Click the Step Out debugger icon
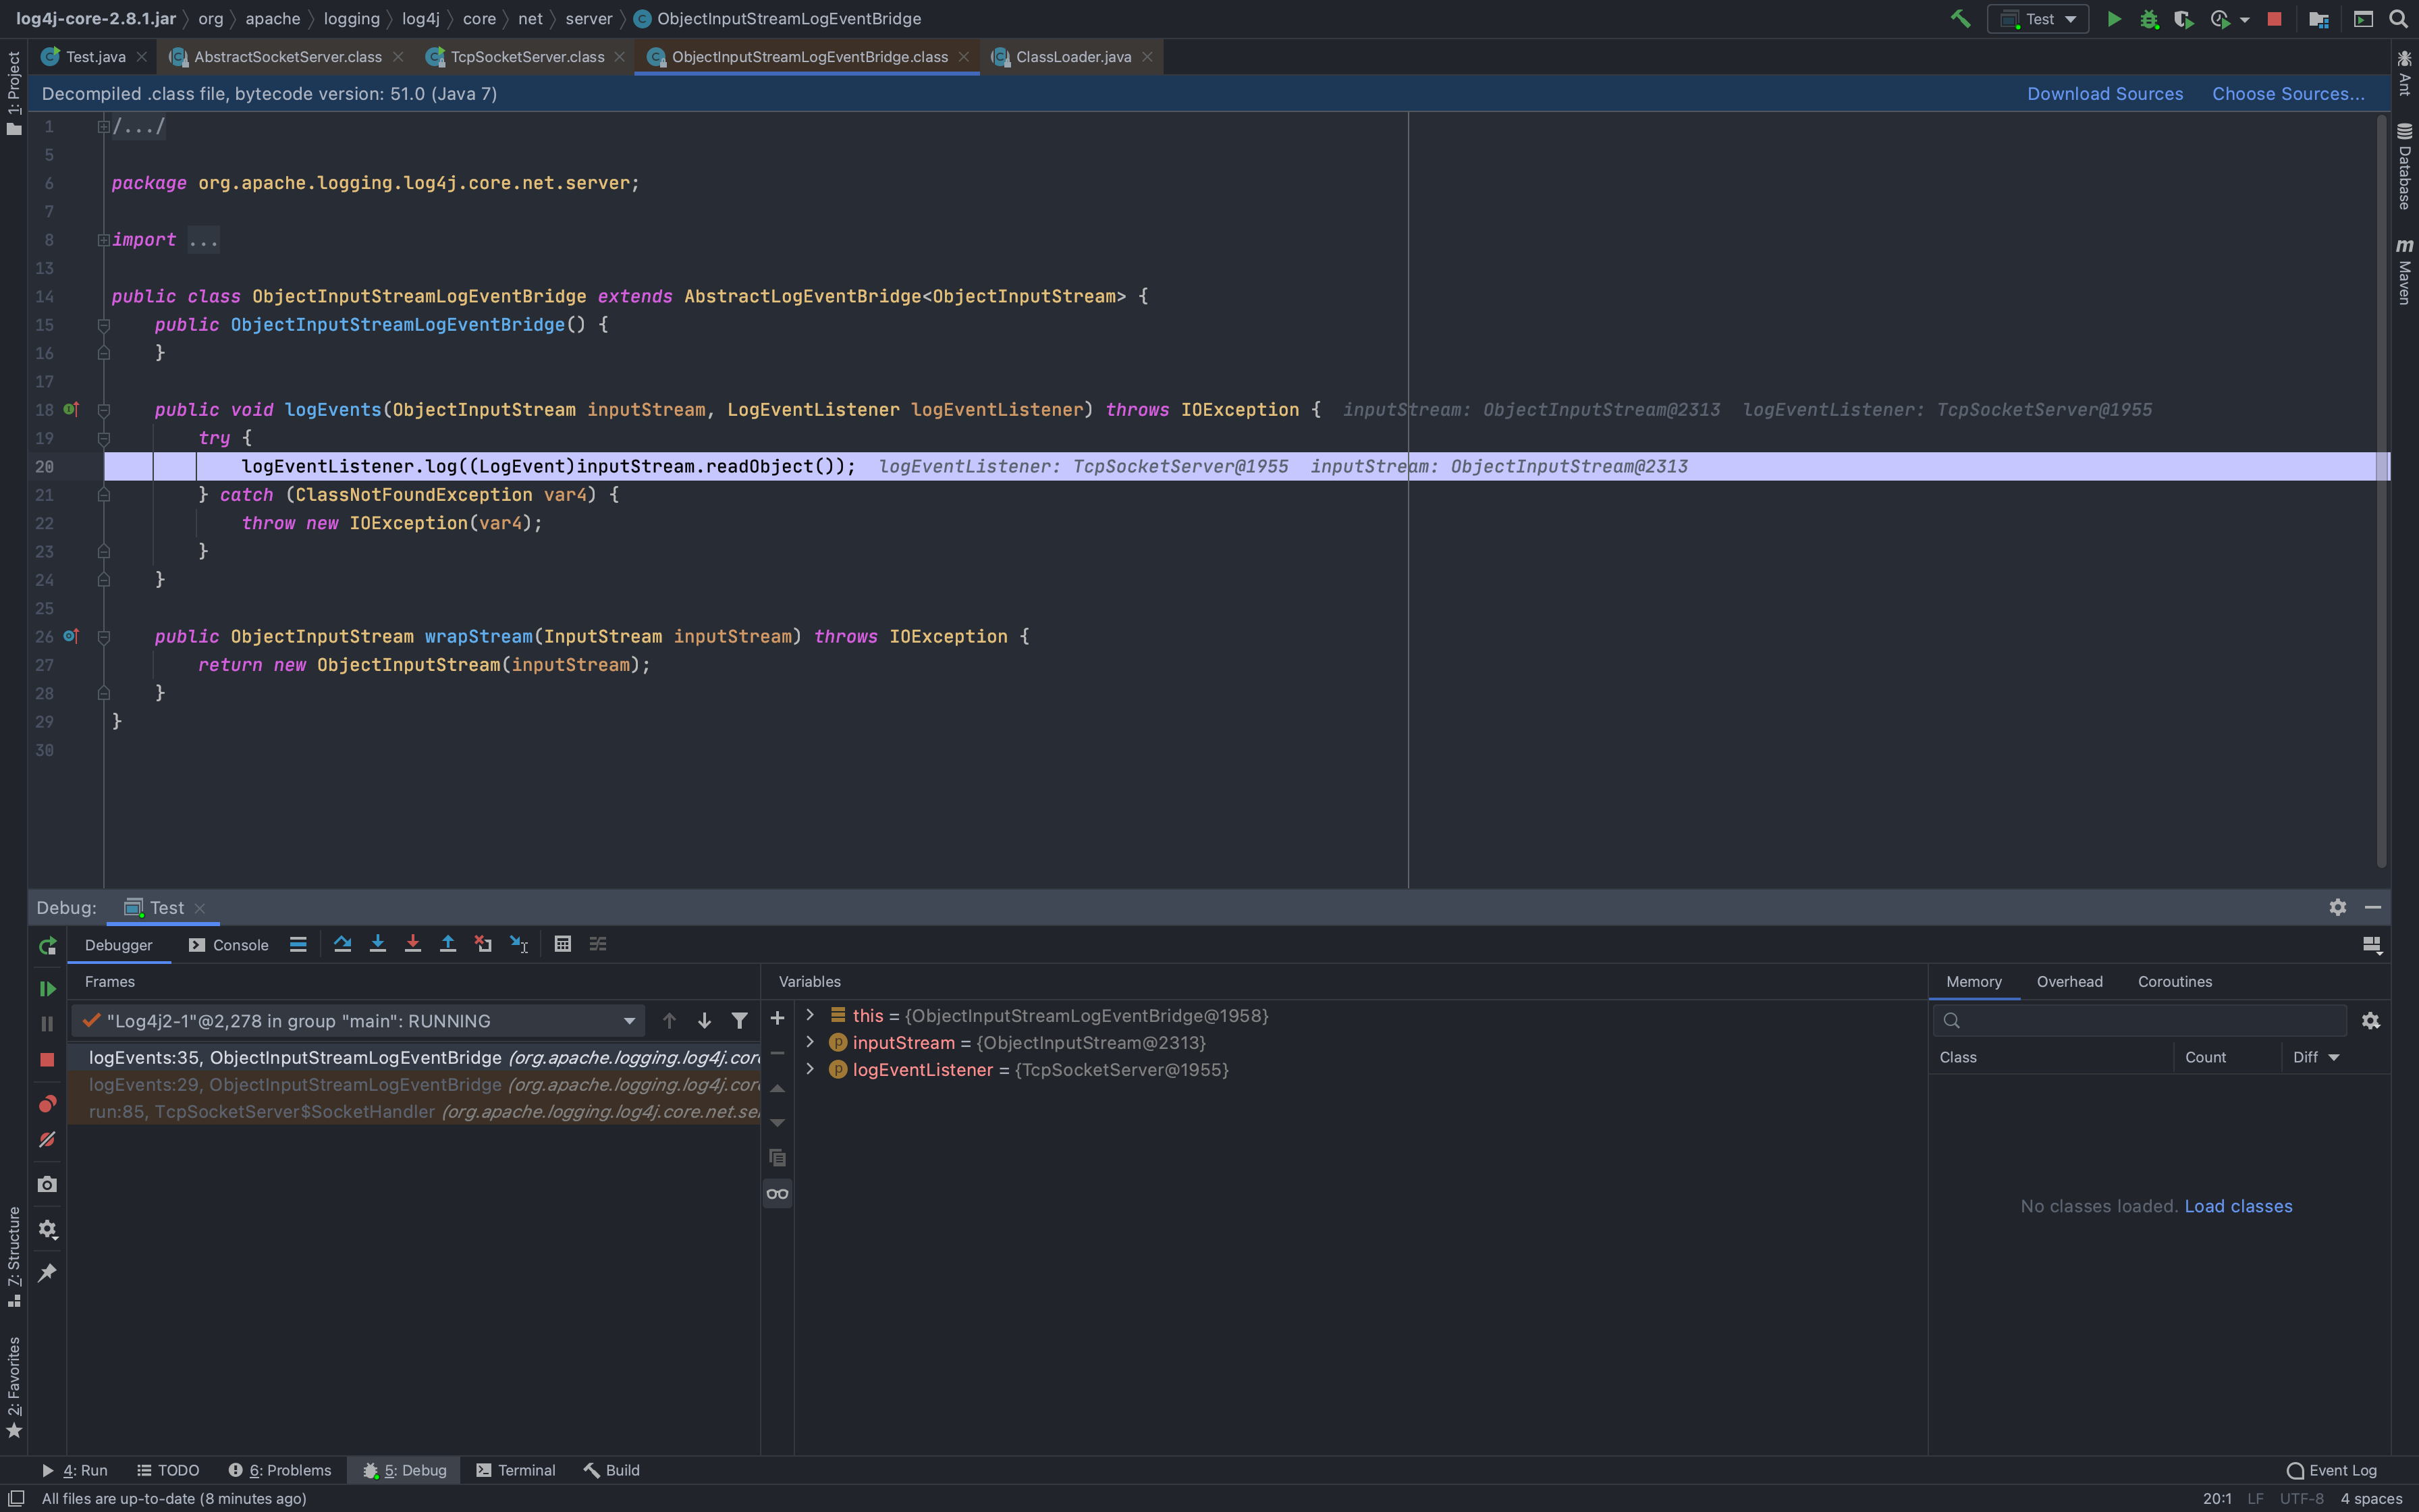The width and height of the screenshot is (2419, 1512). point(447,944)
